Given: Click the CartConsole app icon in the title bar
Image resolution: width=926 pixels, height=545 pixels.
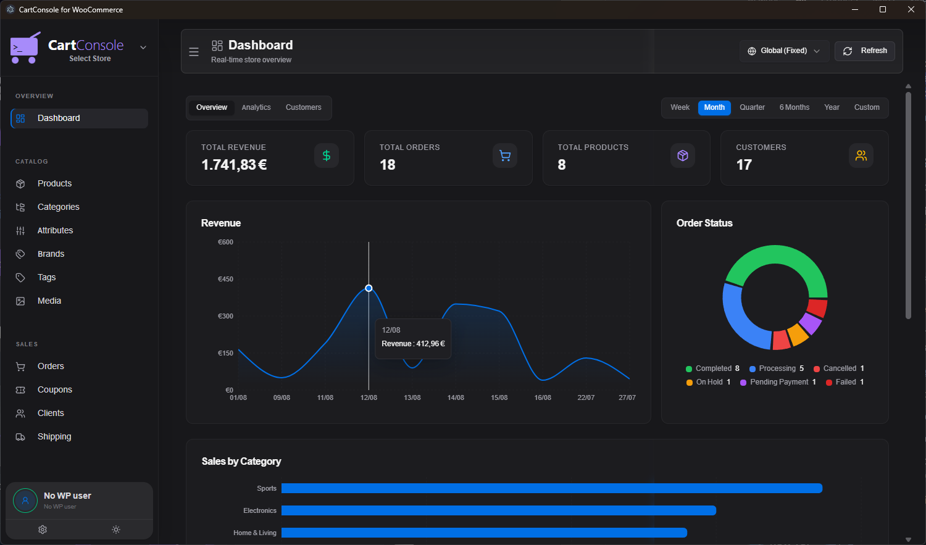Looking at the screenshot, I should click(10, 9).
